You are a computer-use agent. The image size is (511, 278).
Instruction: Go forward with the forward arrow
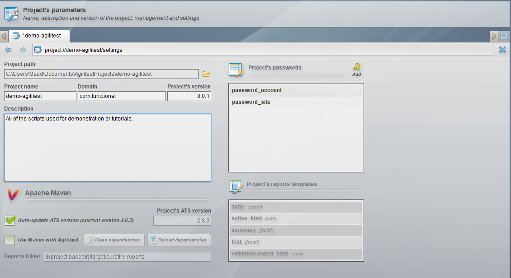[23, 50]
